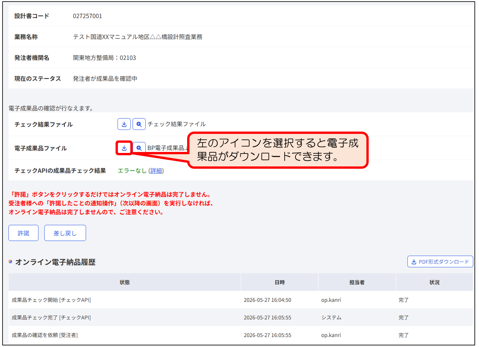Select the 状況 column header
The height and width of the screenshot is (347, 479).
434,282
